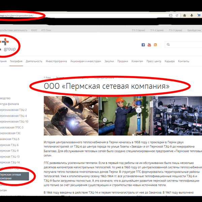Viewport: 202px width, 202px height.
Task: Click the worker in orange helmet photo
Action: pyautogui.click(x=126, y=116)
